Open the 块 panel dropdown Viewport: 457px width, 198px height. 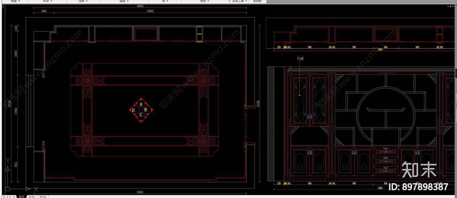(165, 1)
